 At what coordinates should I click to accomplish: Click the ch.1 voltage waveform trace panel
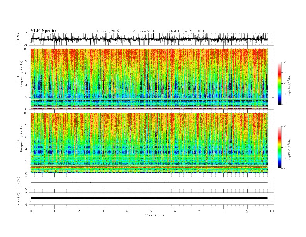pyautogui.click(x=151, y=39)
